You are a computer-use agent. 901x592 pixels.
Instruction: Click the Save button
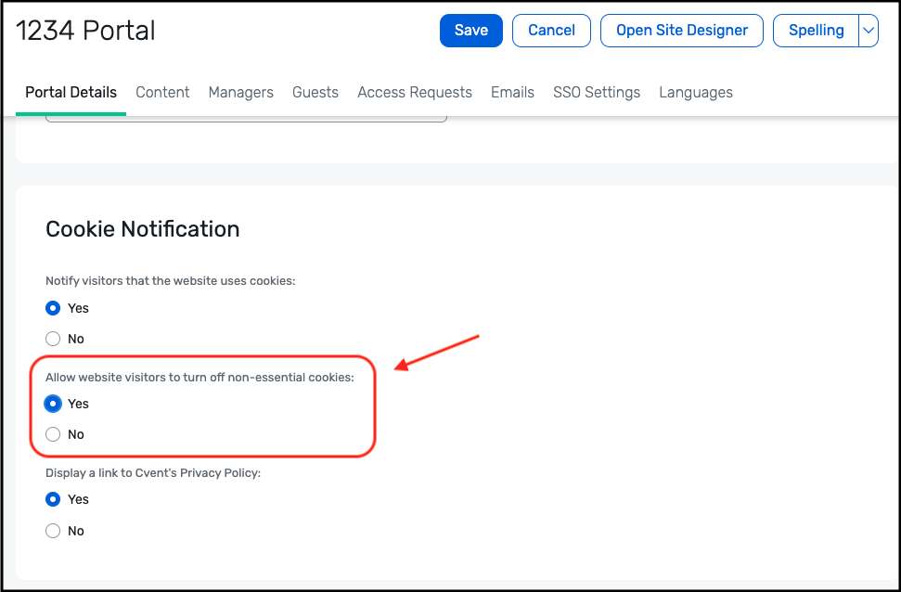tap(470, 31)
